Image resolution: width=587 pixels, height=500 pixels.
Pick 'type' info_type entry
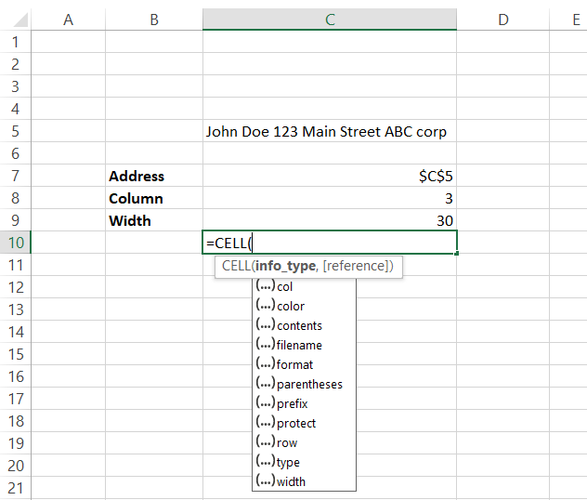pyautogui.click(x=288, y=462)
